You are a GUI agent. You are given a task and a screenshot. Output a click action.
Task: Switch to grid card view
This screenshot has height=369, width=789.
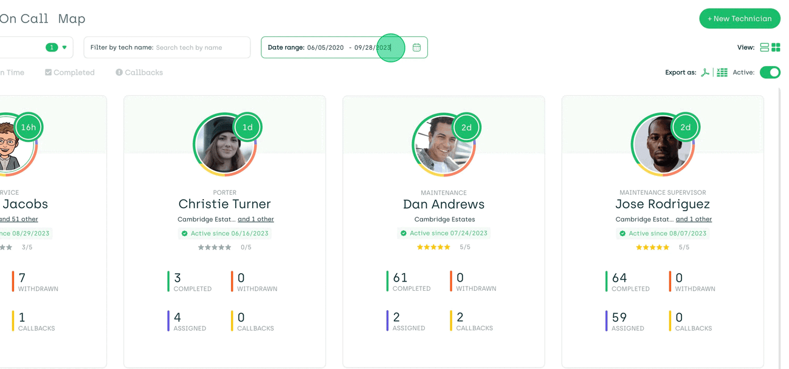[776, 47]
